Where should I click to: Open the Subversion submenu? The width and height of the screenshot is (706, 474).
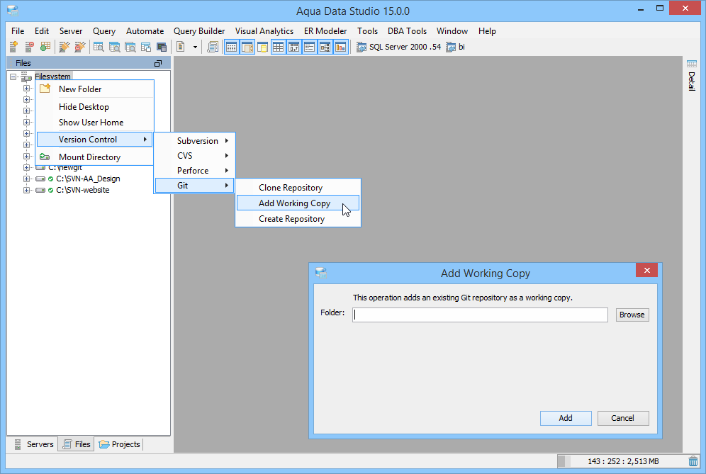click(x=194, y=141)
